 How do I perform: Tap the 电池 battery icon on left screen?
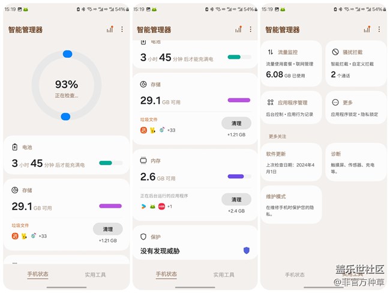[x=15, y=147]
